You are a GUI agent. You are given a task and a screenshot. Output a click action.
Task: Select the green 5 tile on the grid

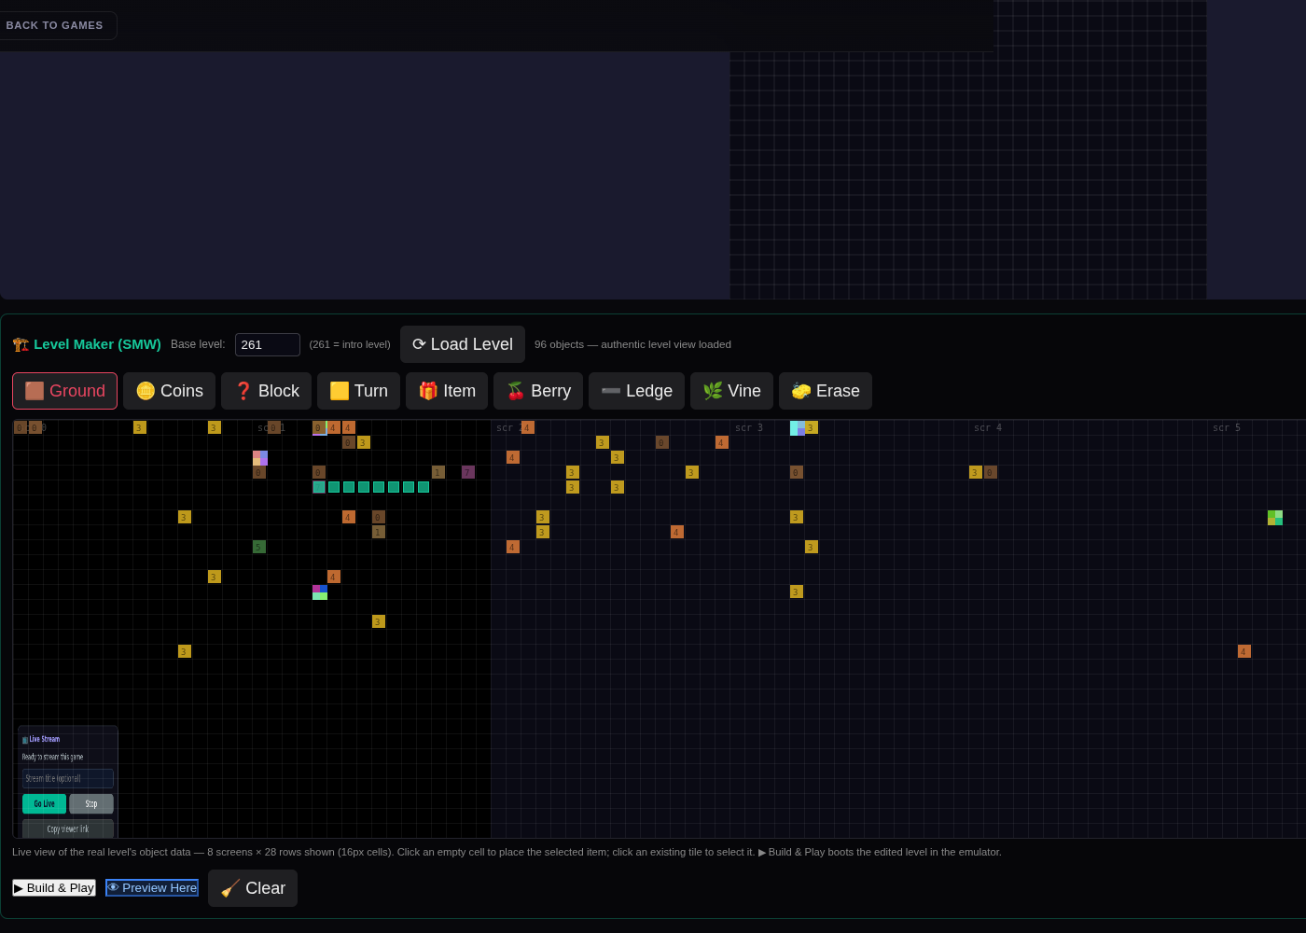point(259,547)
